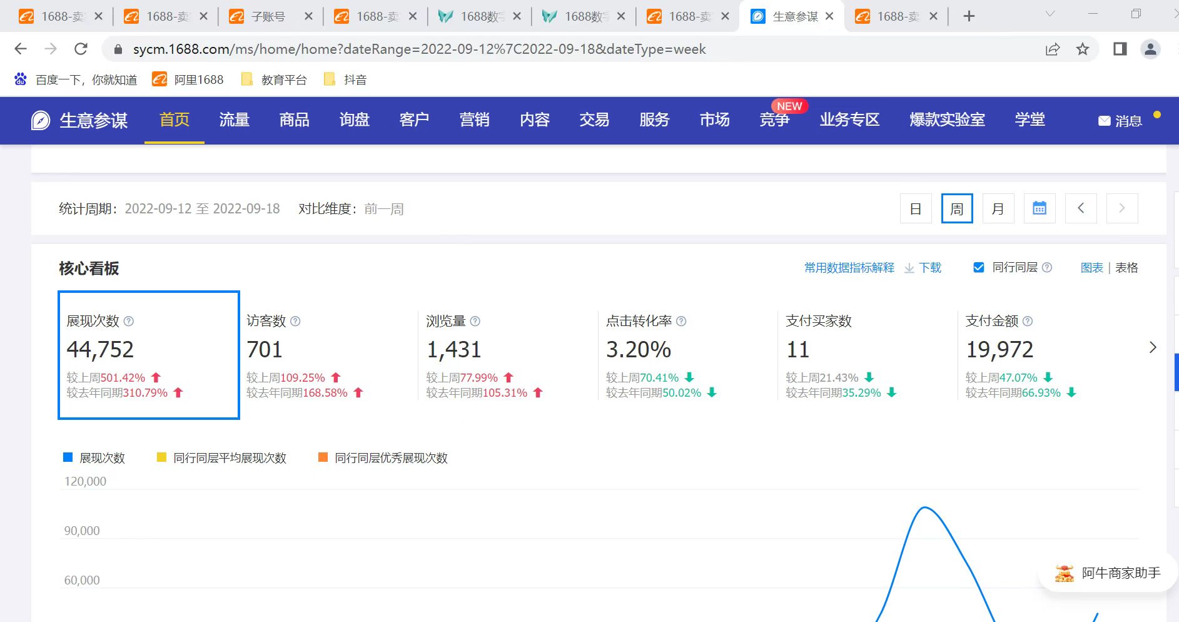Reload the page with refresh icon

(x=81, y=49)
